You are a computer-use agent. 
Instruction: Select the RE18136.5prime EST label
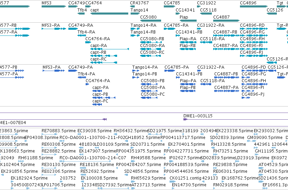pos(96,165)
